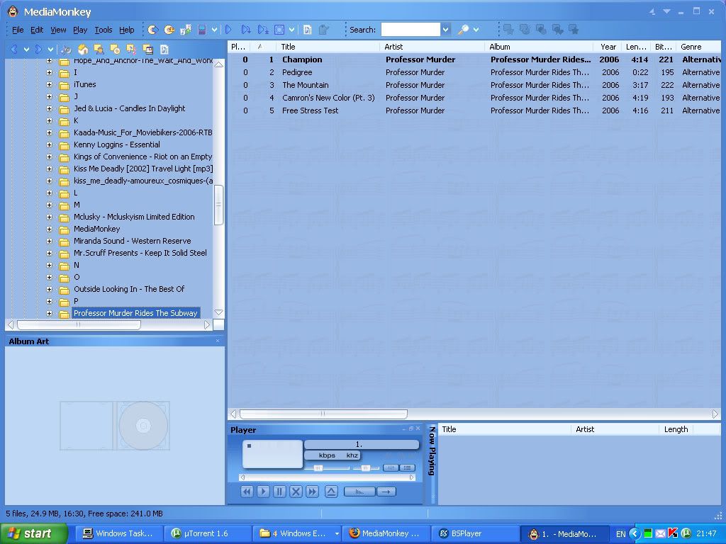Open the Search field dropdown arrow

445,30
